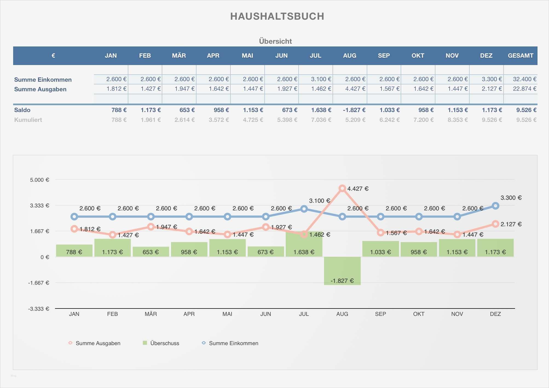Click the Saldo row label

pyautogui.click(x=22, y=110)
